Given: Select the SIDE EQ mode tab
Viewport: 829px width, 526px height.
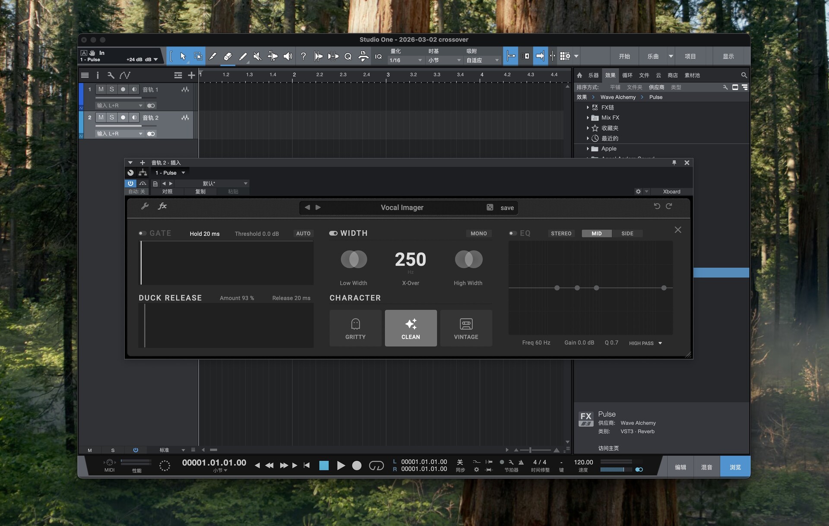Looking at the screenshot, I should click(x=627, y=233).
